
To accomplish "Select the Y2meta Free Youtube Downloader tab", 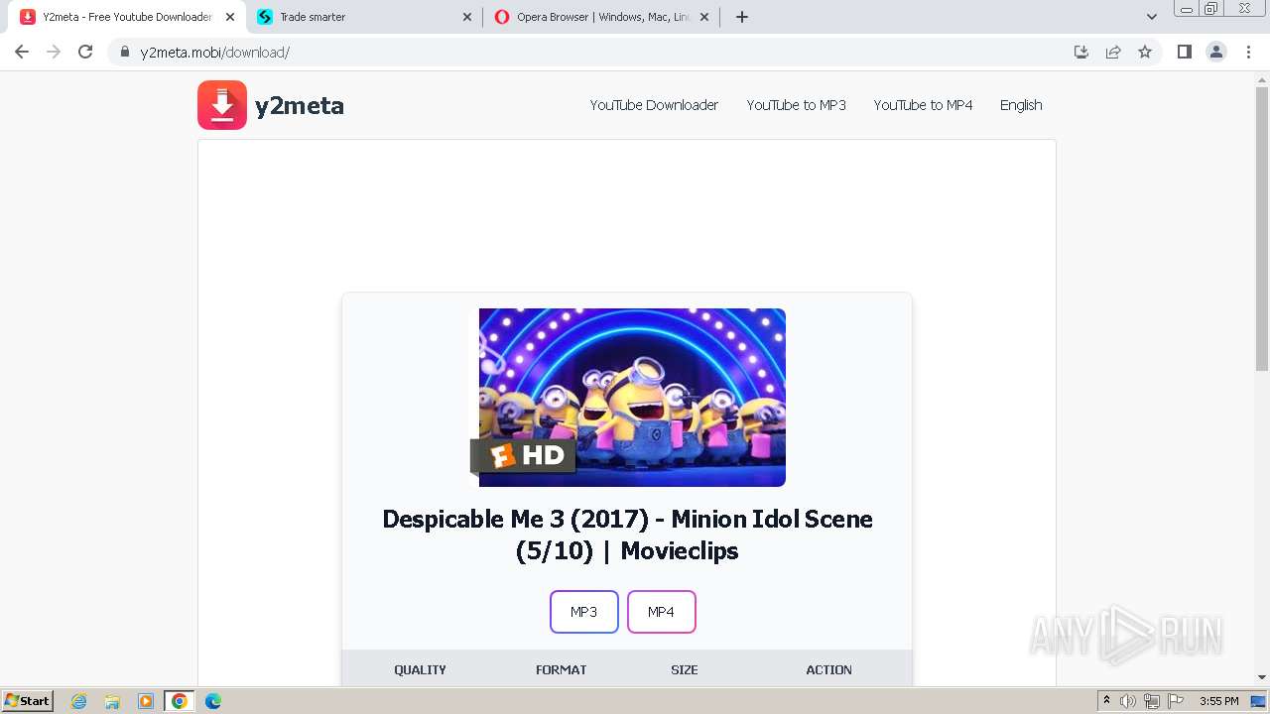I will [x=126, y=17].
